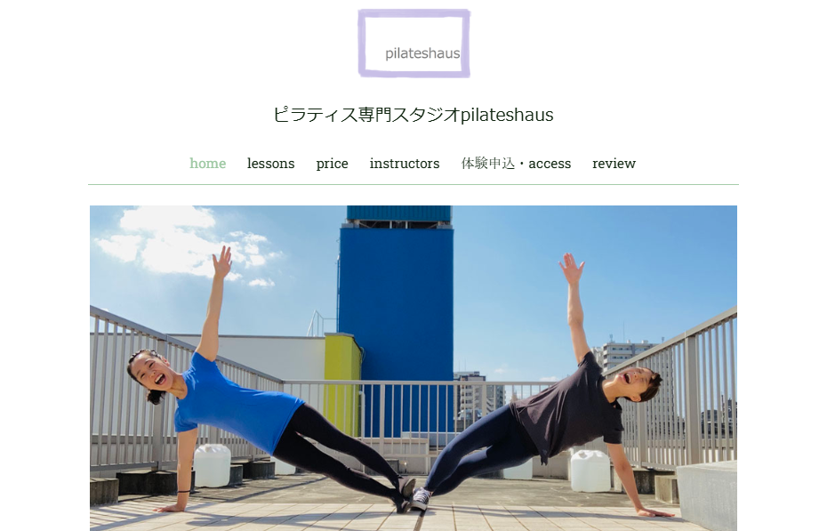Click the white plastic container on left
Viewport: 819px width, 531px height.
click(212, 465)
